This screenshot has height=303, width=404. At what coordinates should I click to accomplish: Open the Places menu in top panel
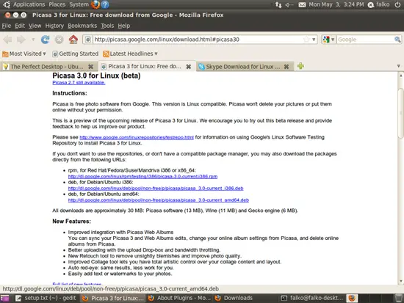pos(57,4)
